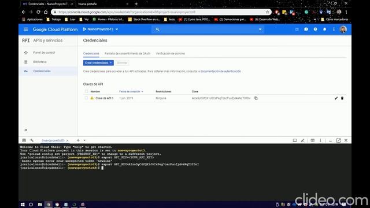Expand the search bar dropdown arrow
The height and width of the screenshot is (208, 370).
(260, 29)
